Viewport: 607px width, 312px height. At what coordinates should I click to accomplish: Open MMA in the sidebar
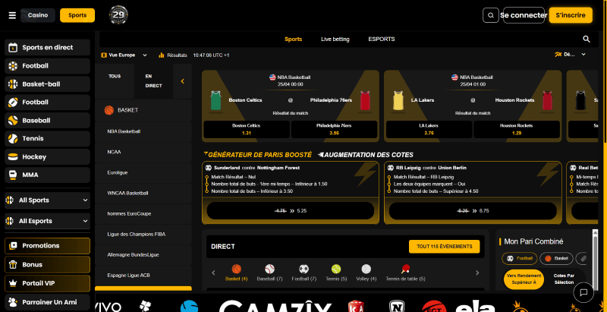47,175
